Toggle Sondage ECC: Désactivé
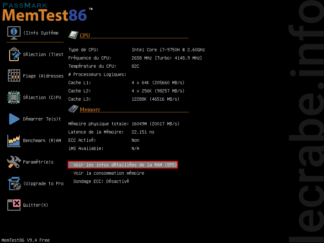The image size is (324, 243). click(101, 181)
